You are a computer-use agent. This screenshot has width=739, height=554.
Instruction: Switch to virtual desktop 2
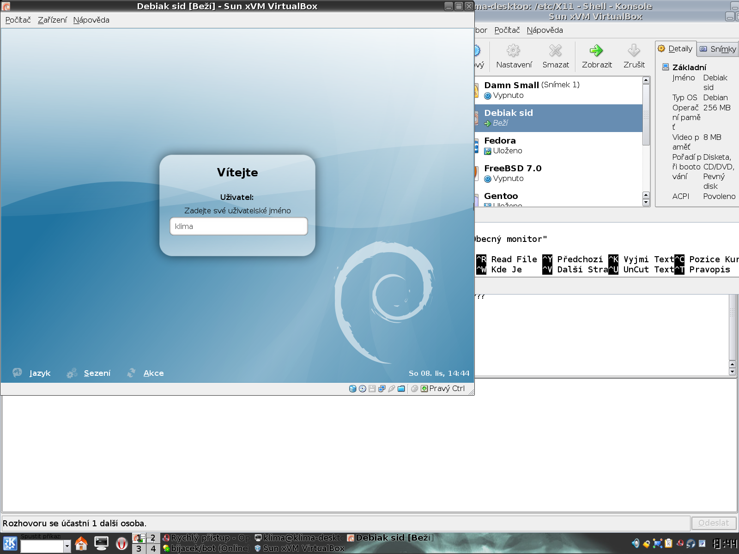point(153,538)
